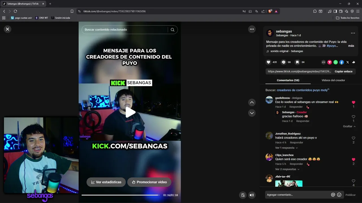Focus the Agregar comentario input field
This screenshot has height=203, width=362.
pos(298,195)
